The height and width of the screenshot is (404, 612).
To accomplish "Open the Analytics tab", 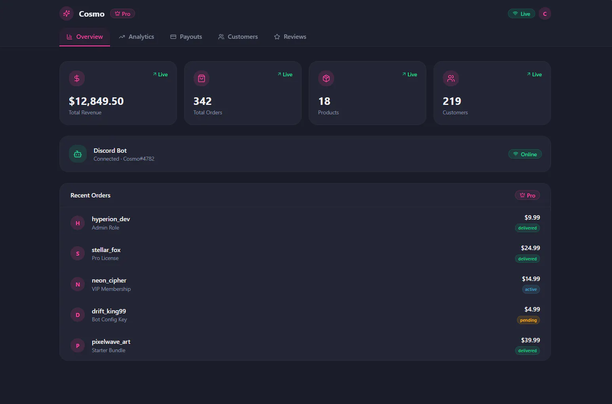I will tap(137, 37).
